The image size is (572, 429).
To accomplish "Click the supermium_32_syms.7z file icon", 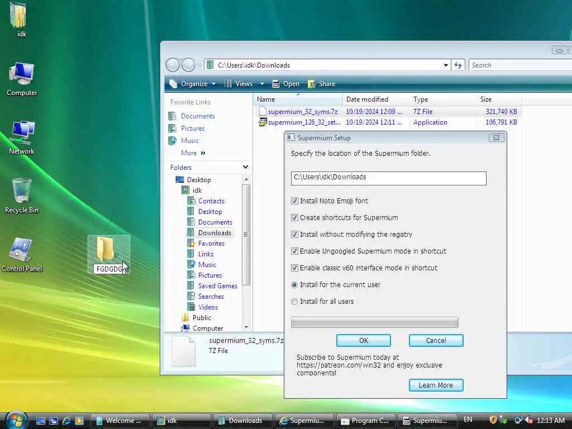I will pyautogui.click(x=263, y=111).
